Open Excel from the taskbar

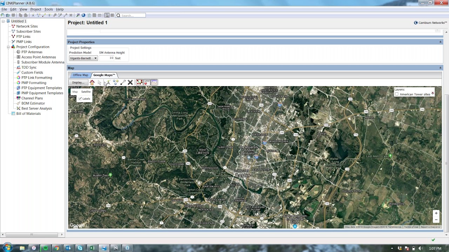coord(92,248)
